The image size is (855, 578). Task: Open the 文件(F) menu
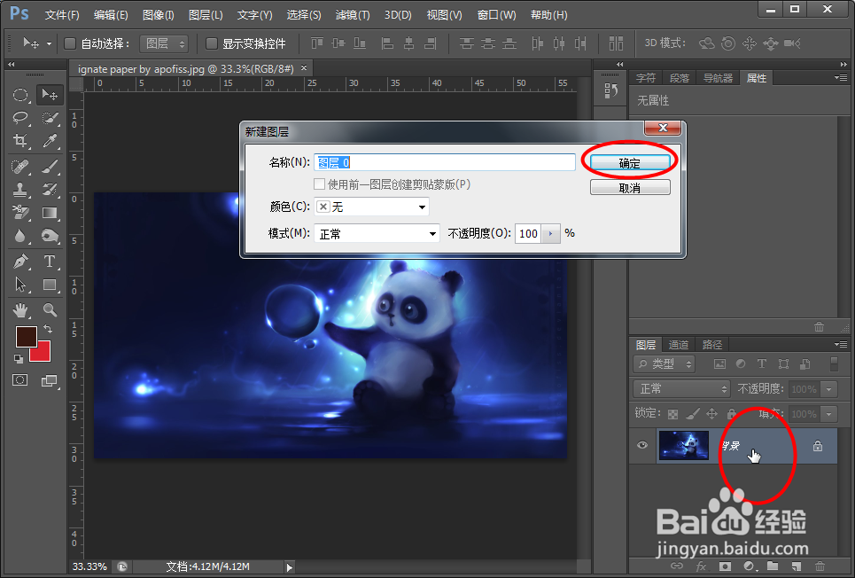coord(62,15)
